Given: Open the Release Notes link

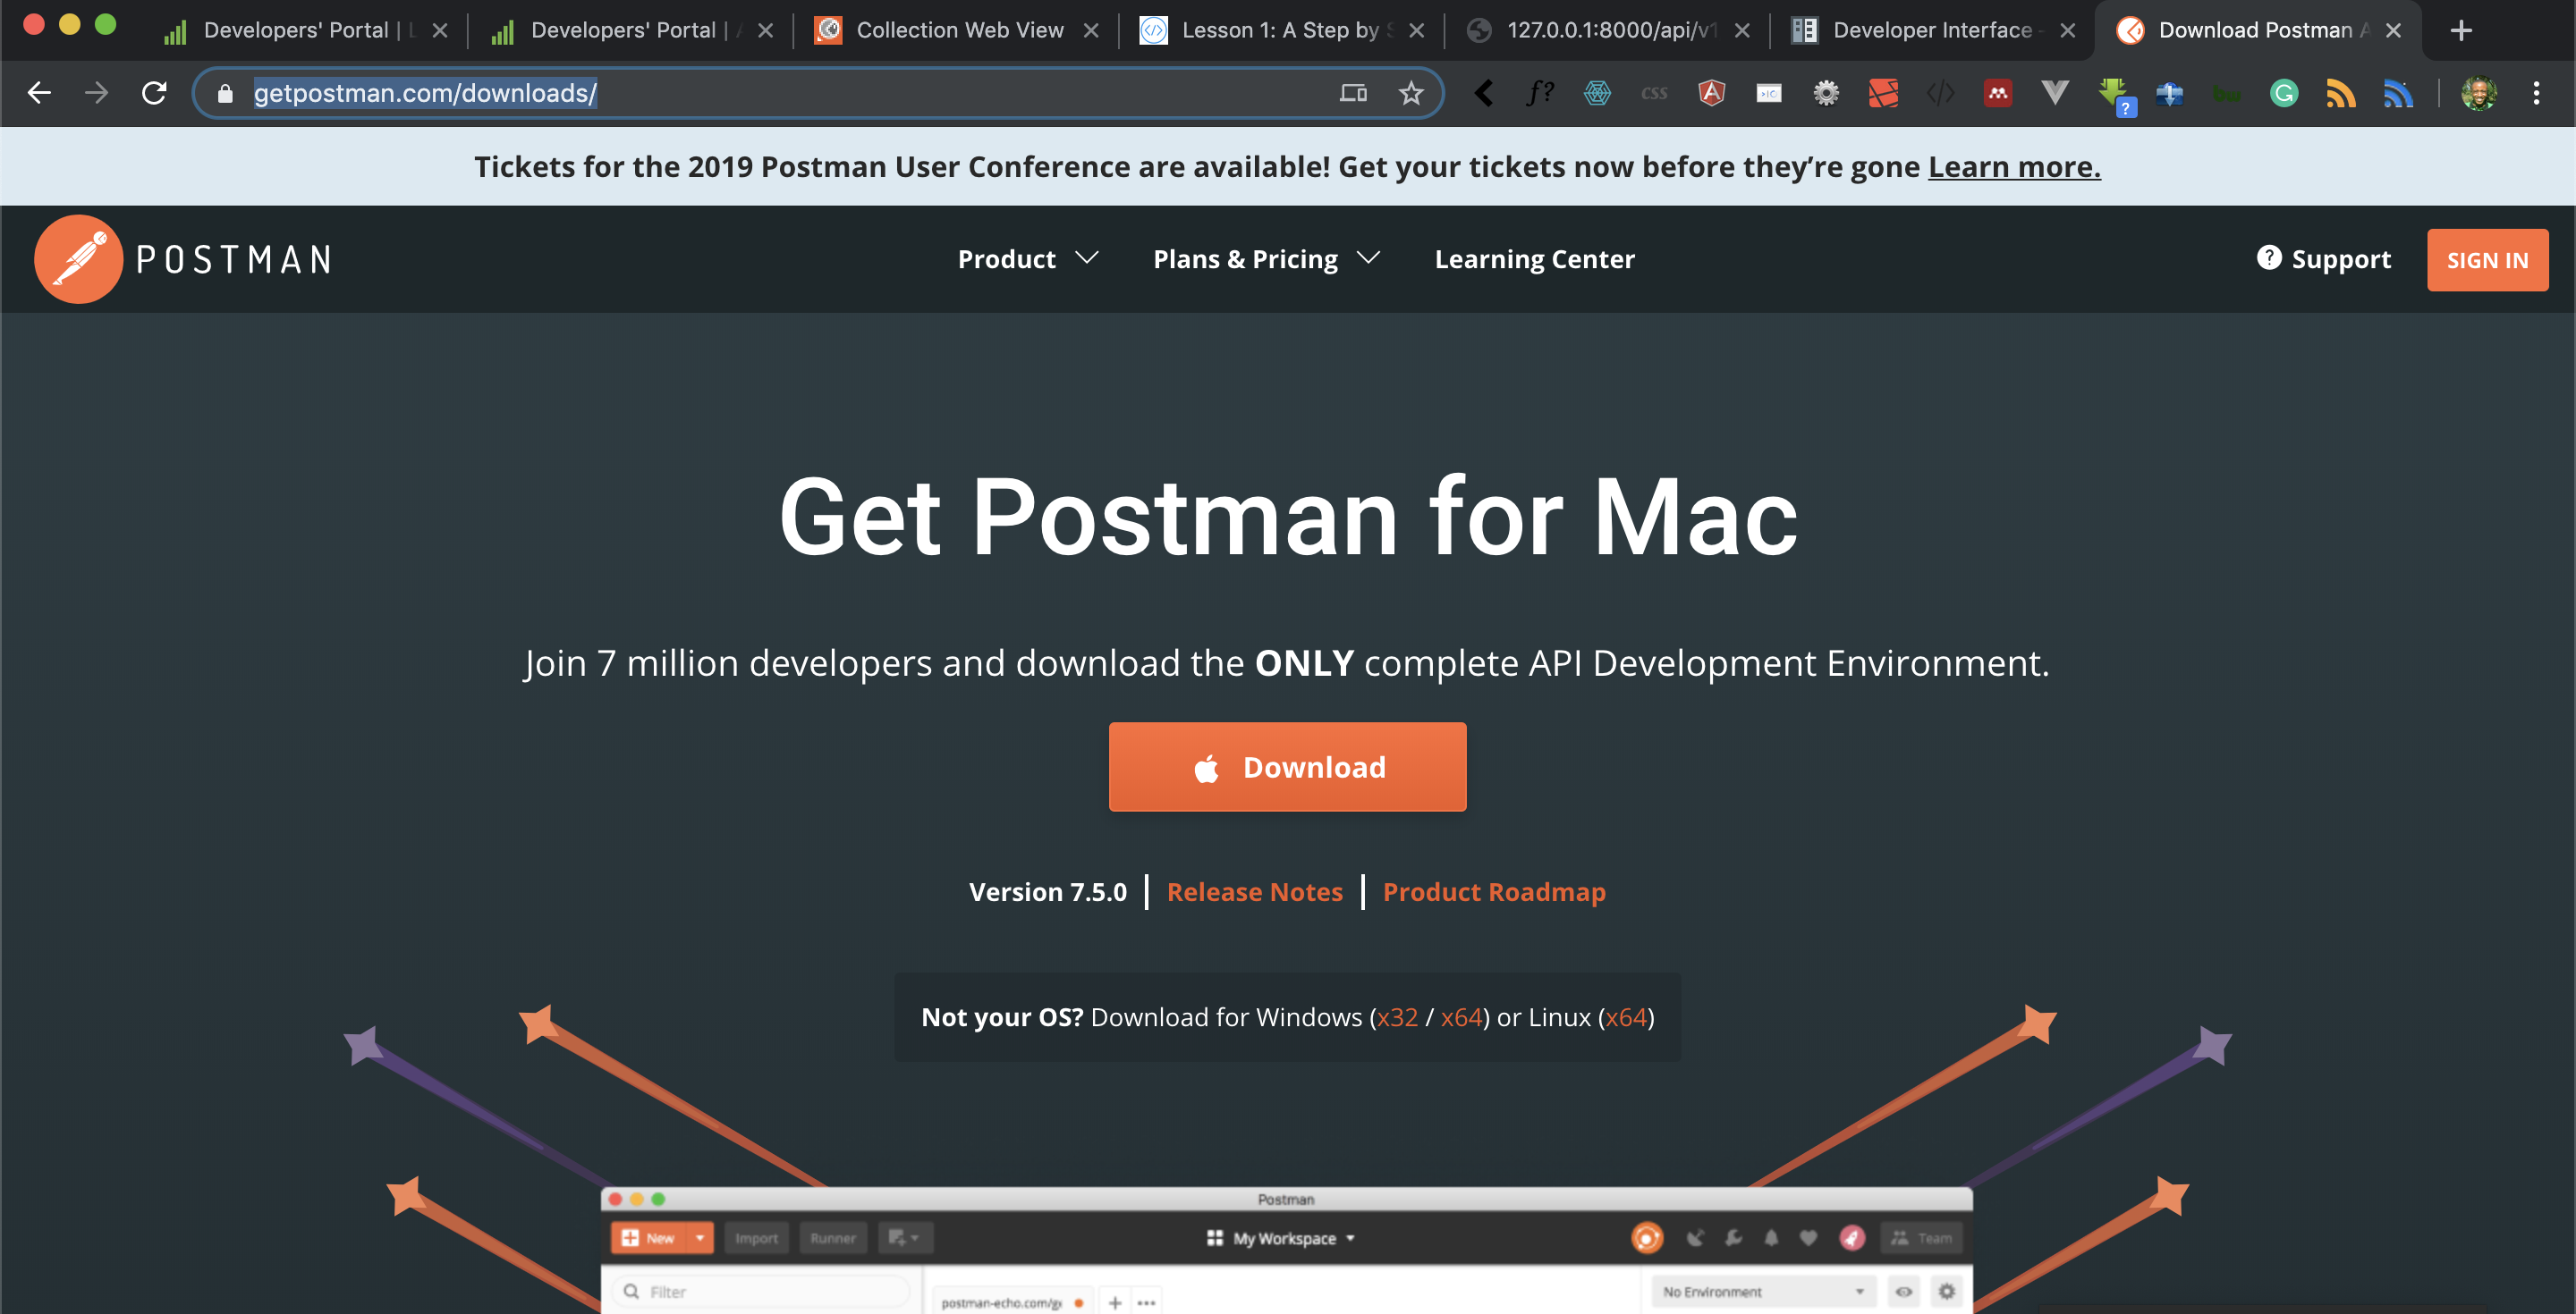Looking at the screenshot, I should coord(1254,891).
